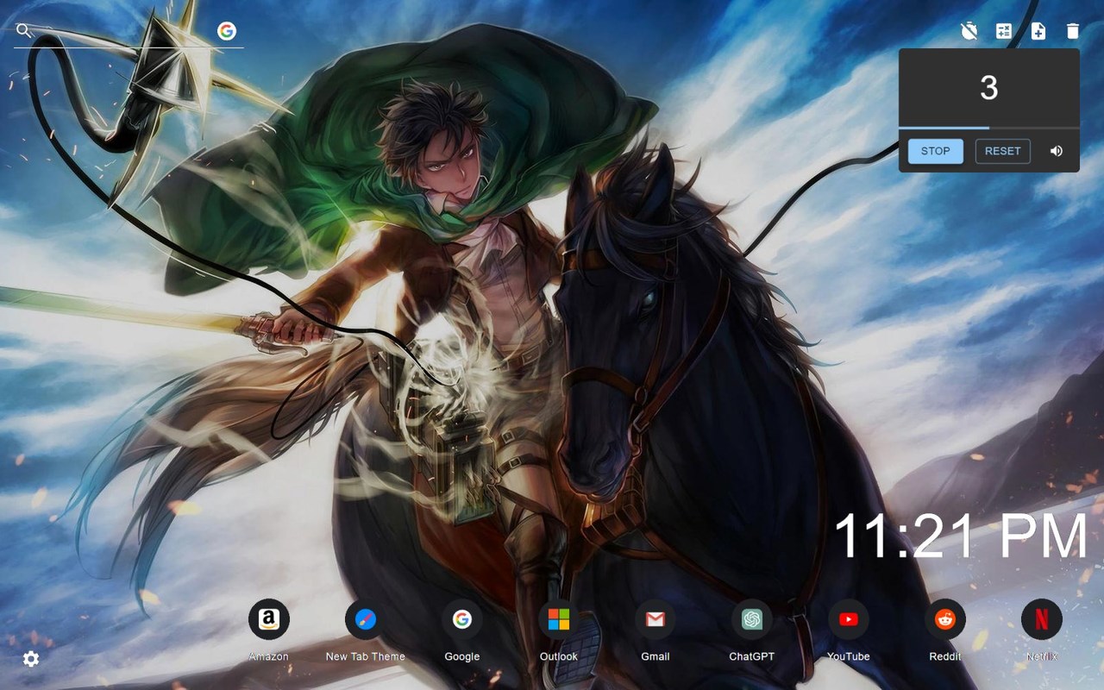The image size is (1104, 690).
Task: Open the ChatGPT shortcut
Action: pos(752,630)
